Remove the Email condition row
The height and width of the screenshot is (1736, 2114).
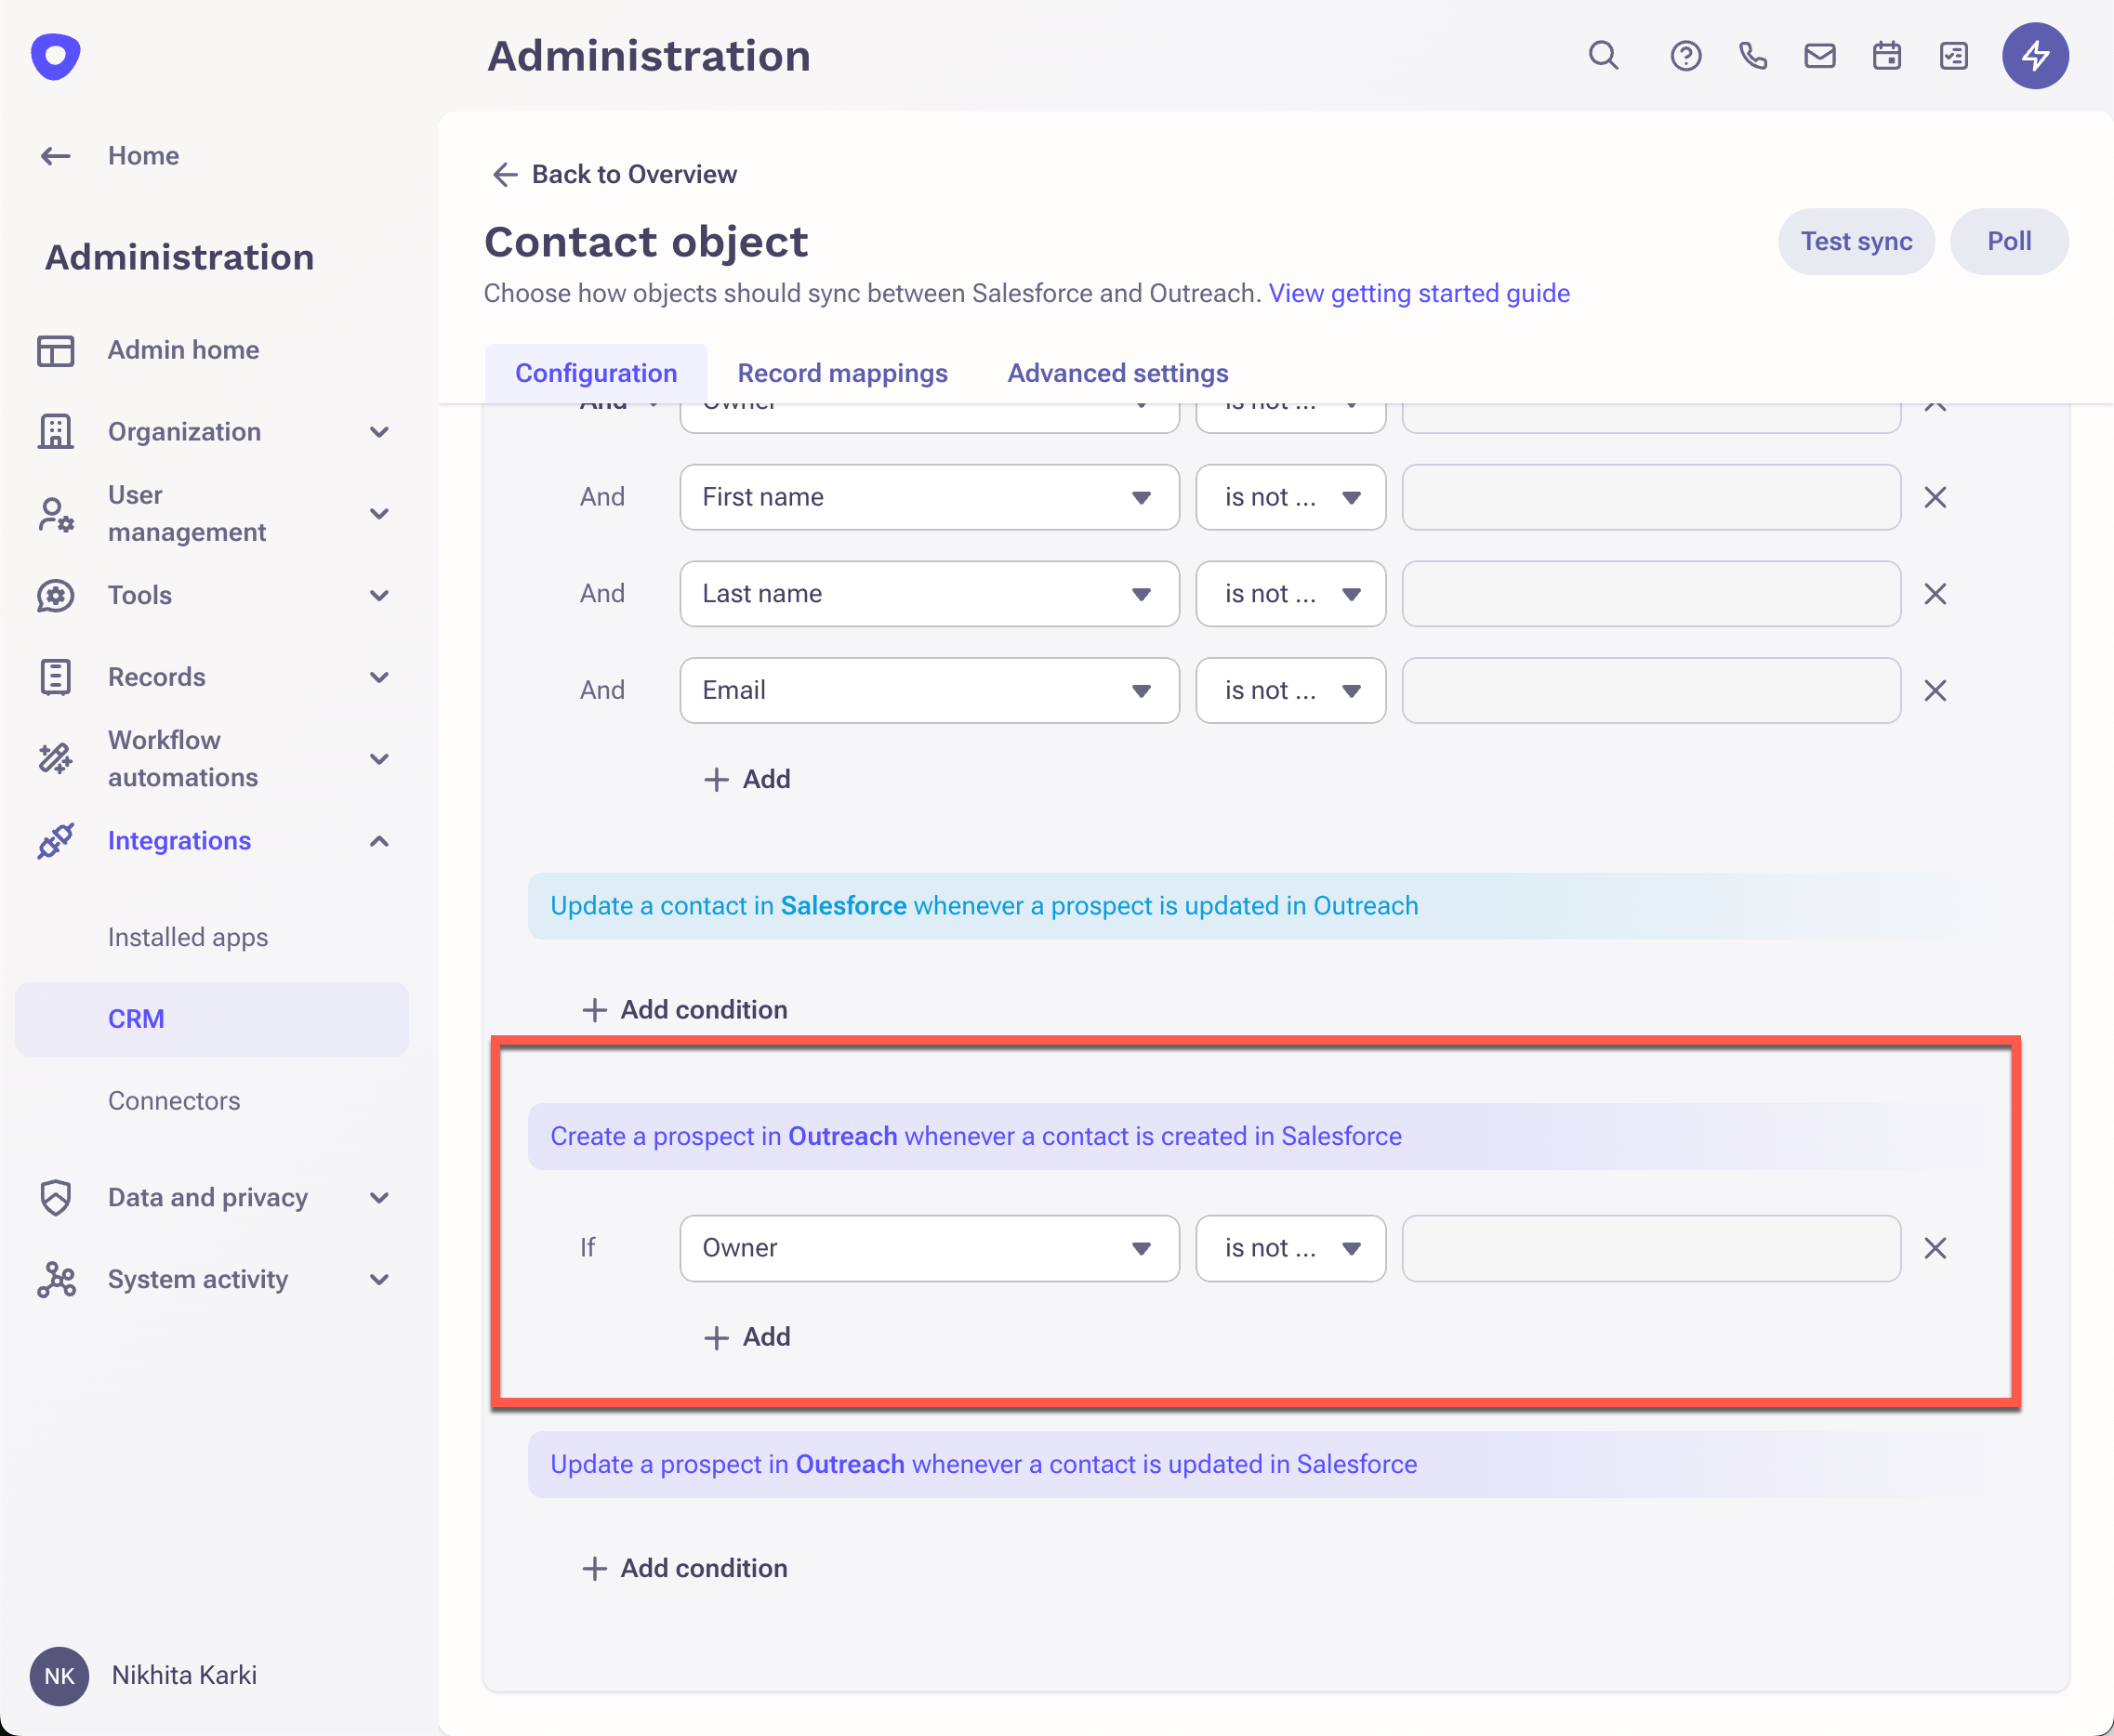(x=1935, y=690)
